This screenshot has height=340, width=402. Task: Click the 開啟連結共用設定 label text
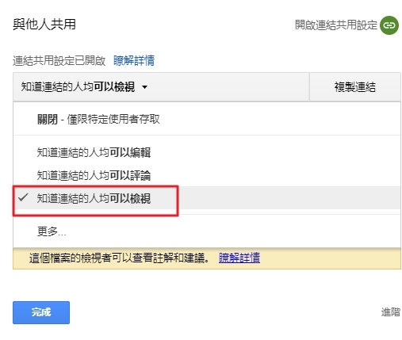[x=336, y=25]
